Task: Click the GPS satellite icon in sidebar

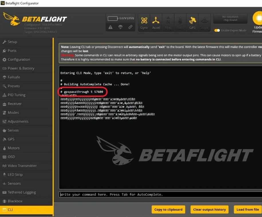Action: coord(4,139)
